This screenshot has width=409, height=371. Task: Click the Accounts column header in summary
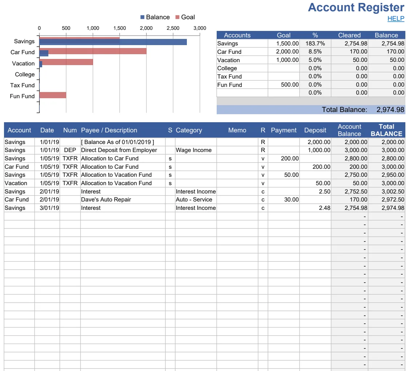[x=237, y=35]
